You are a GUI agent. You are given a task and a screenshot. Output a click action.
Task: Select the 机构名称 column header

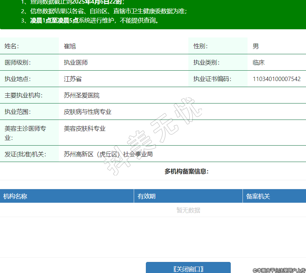pyautogui.click(x=15, y=196)
